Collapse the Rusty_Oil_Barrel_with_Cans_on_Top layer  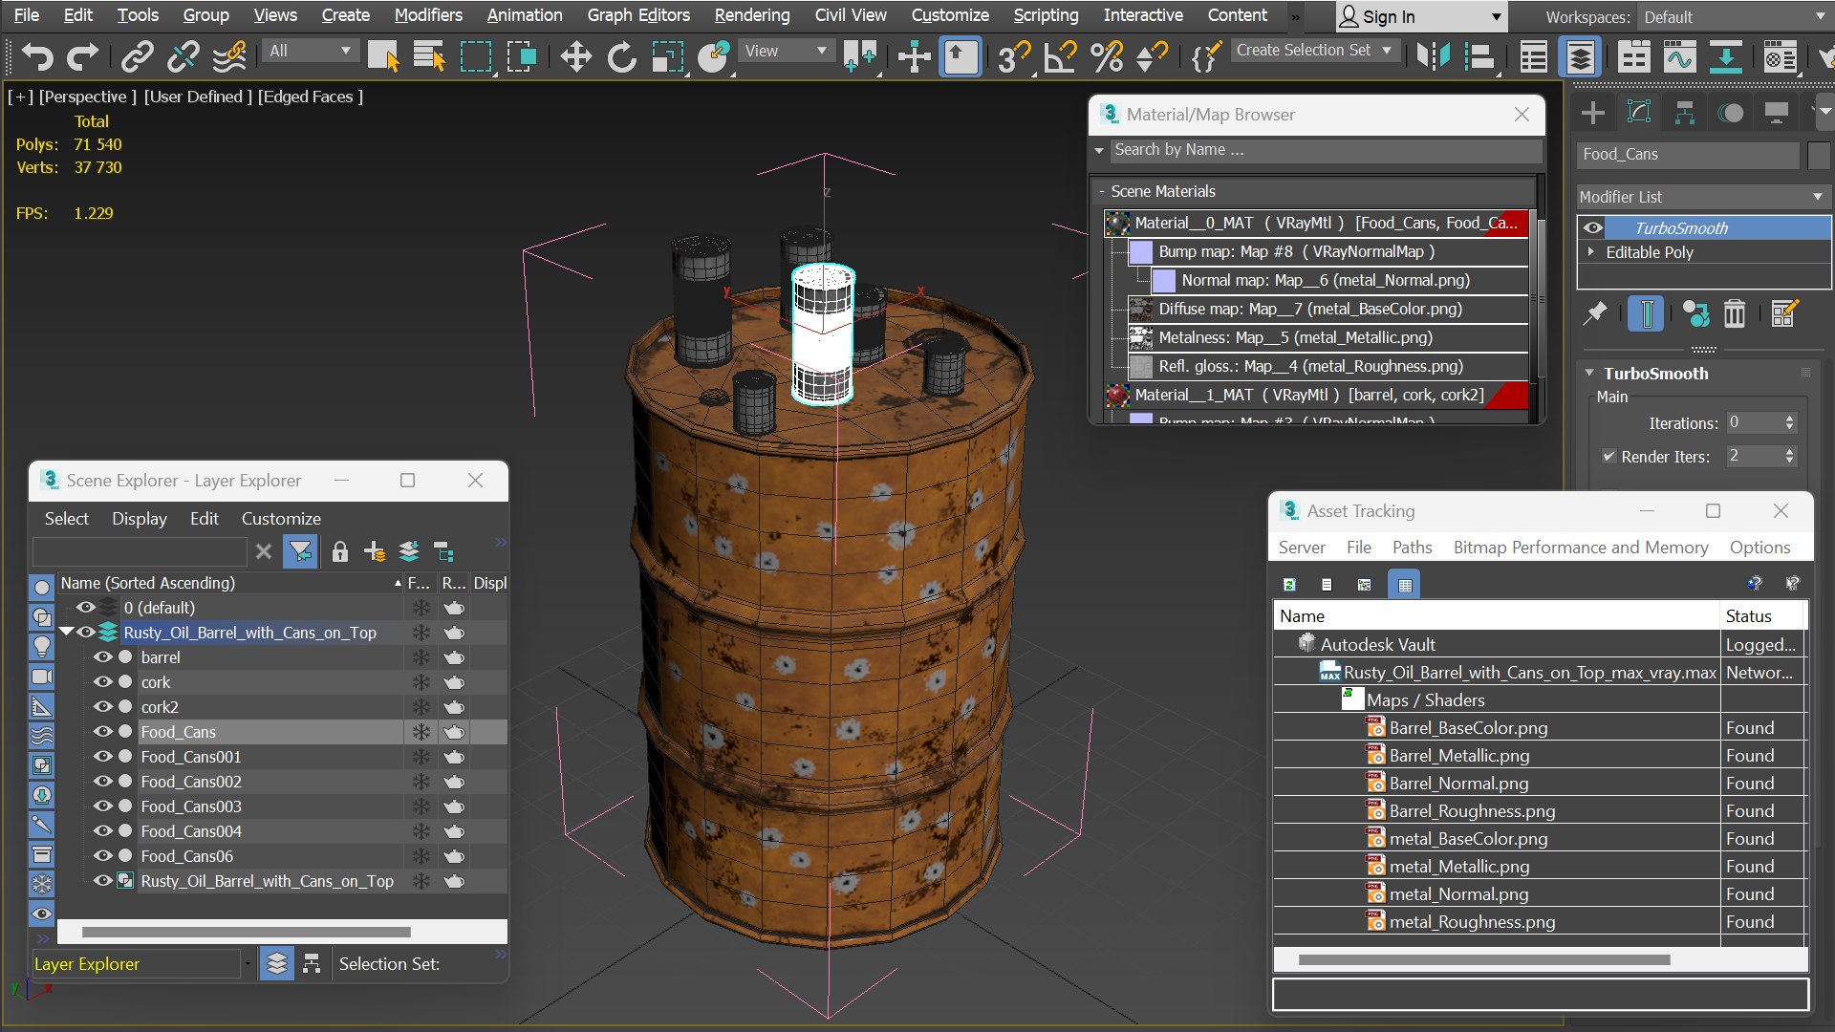(x=66, y=632)
